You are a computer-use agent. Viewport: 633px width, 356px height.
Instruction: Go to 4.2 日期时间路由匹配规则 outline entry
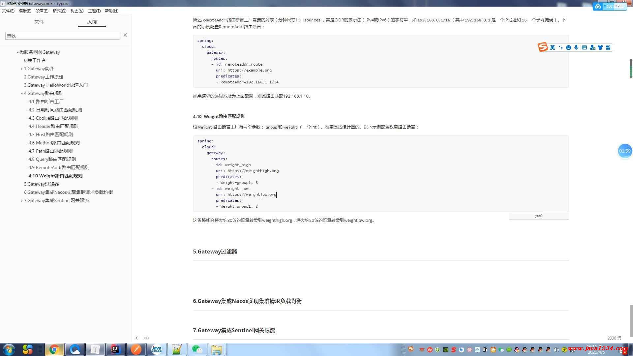(55, 110)
